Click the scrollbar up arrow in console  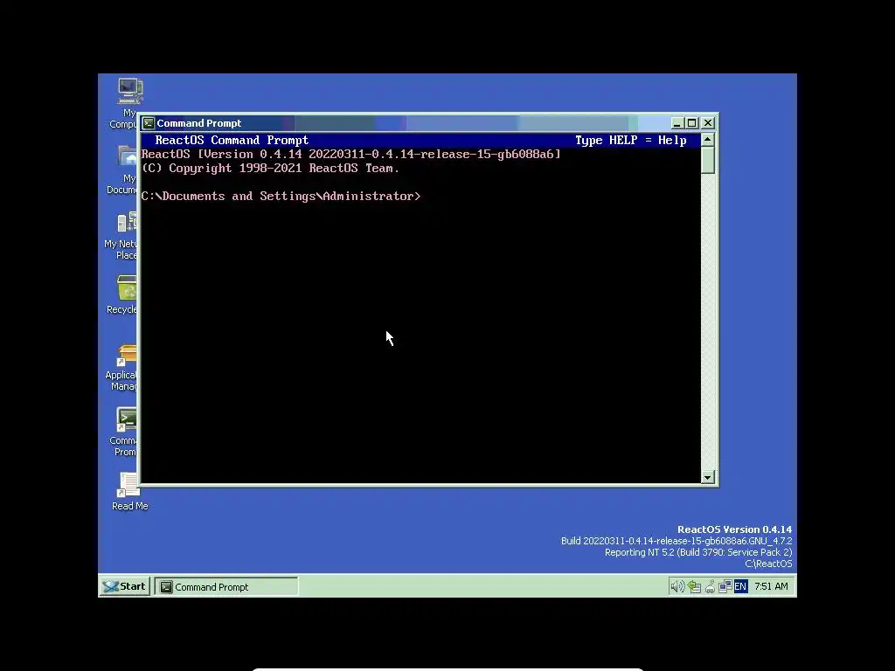708,140
